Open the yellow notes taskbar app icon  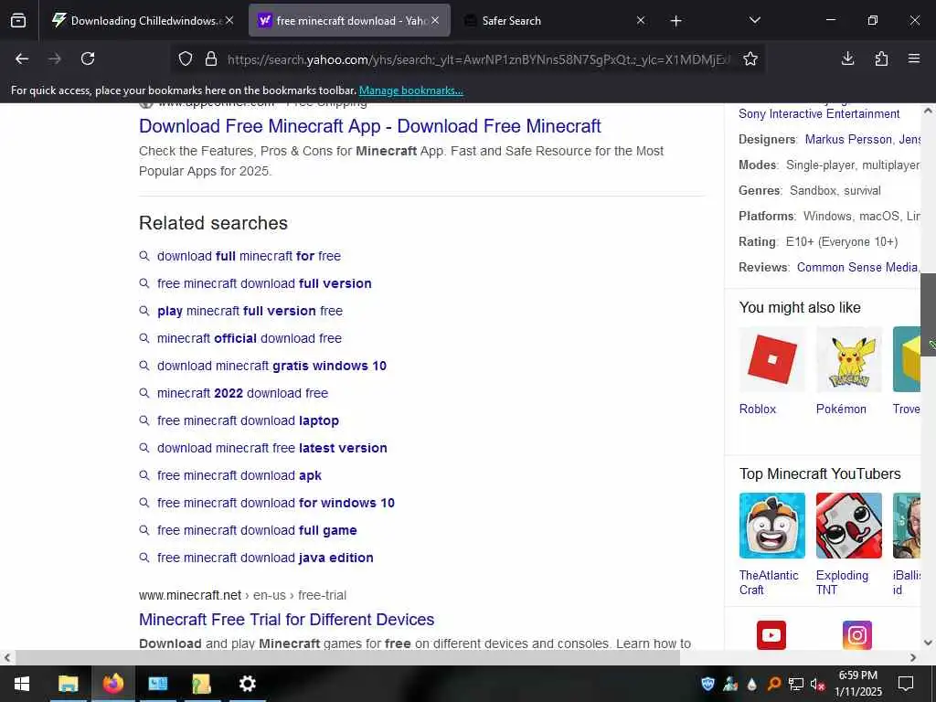[202, 684]
